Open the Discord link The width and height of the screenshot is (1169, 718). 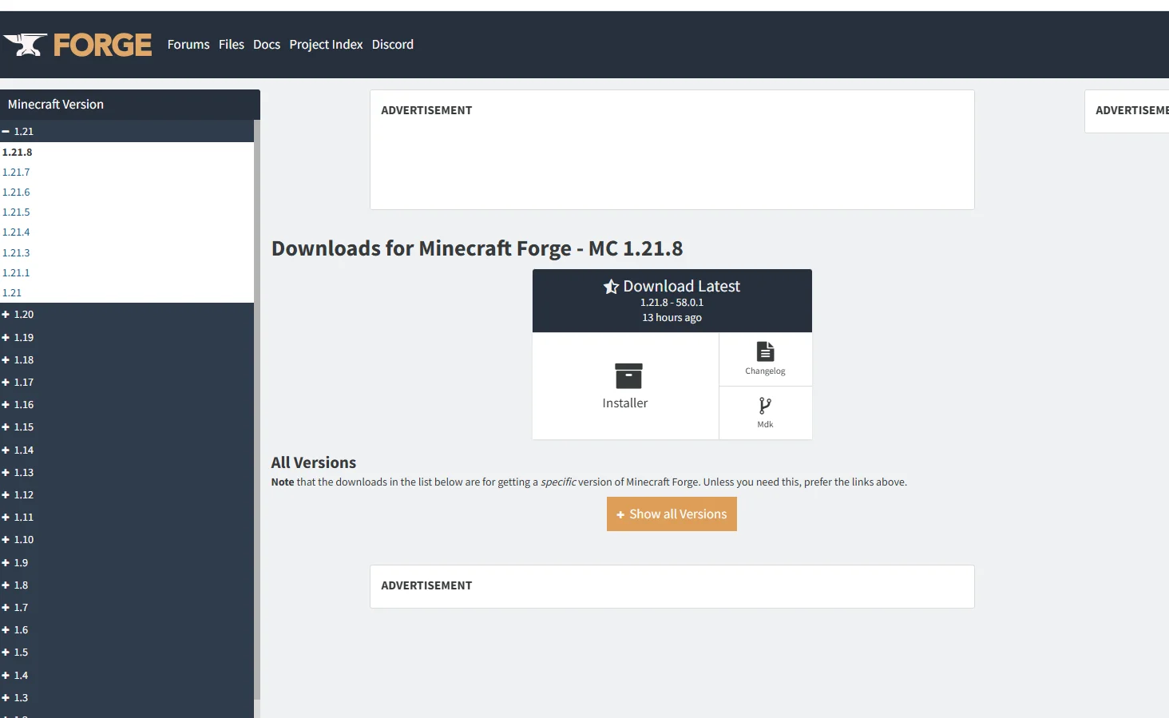pos(393,45)
